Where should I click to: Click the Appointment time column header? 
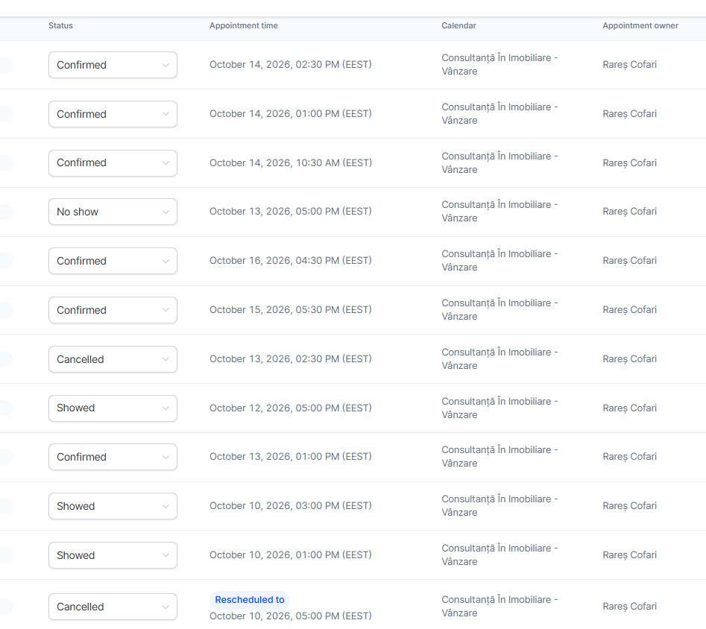pos(244,25)
